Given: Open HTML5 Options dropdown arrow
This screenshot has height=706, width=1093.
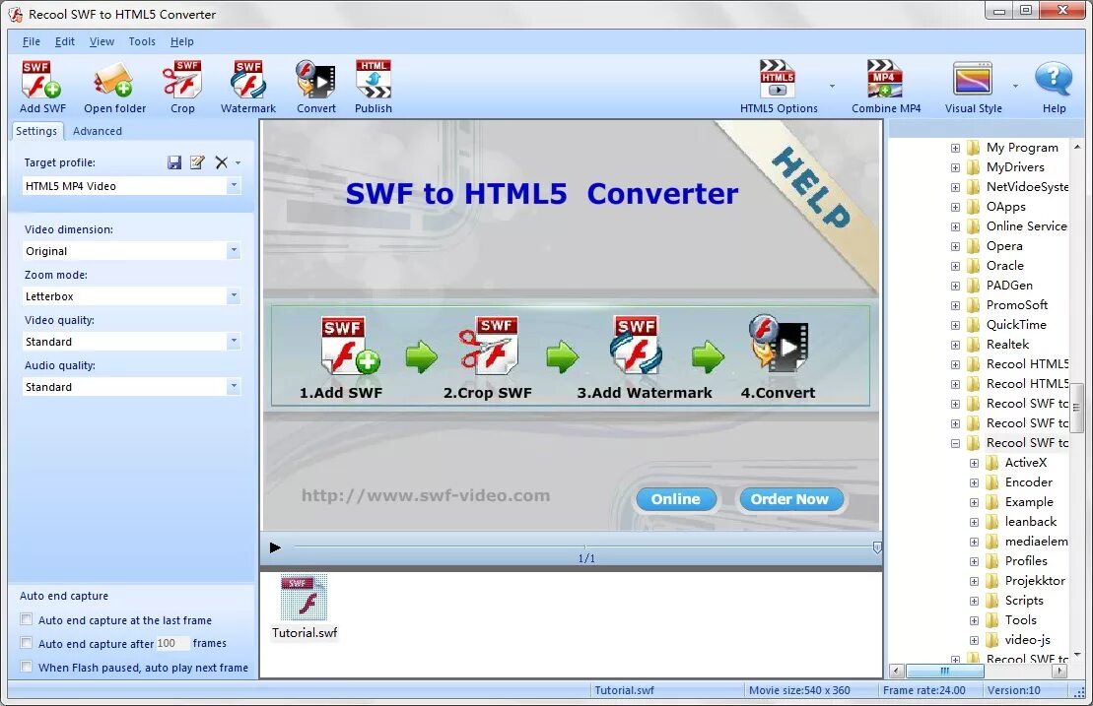Looking at the screenshot, I should (832, 87).
